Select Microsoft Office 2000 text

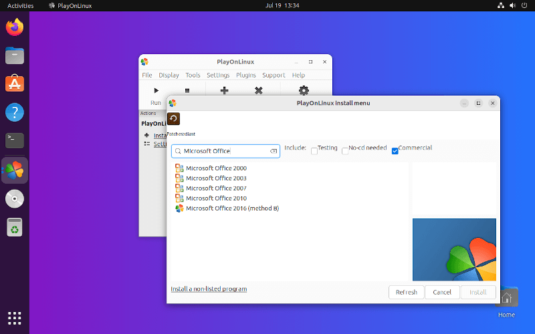pos(216,168)
